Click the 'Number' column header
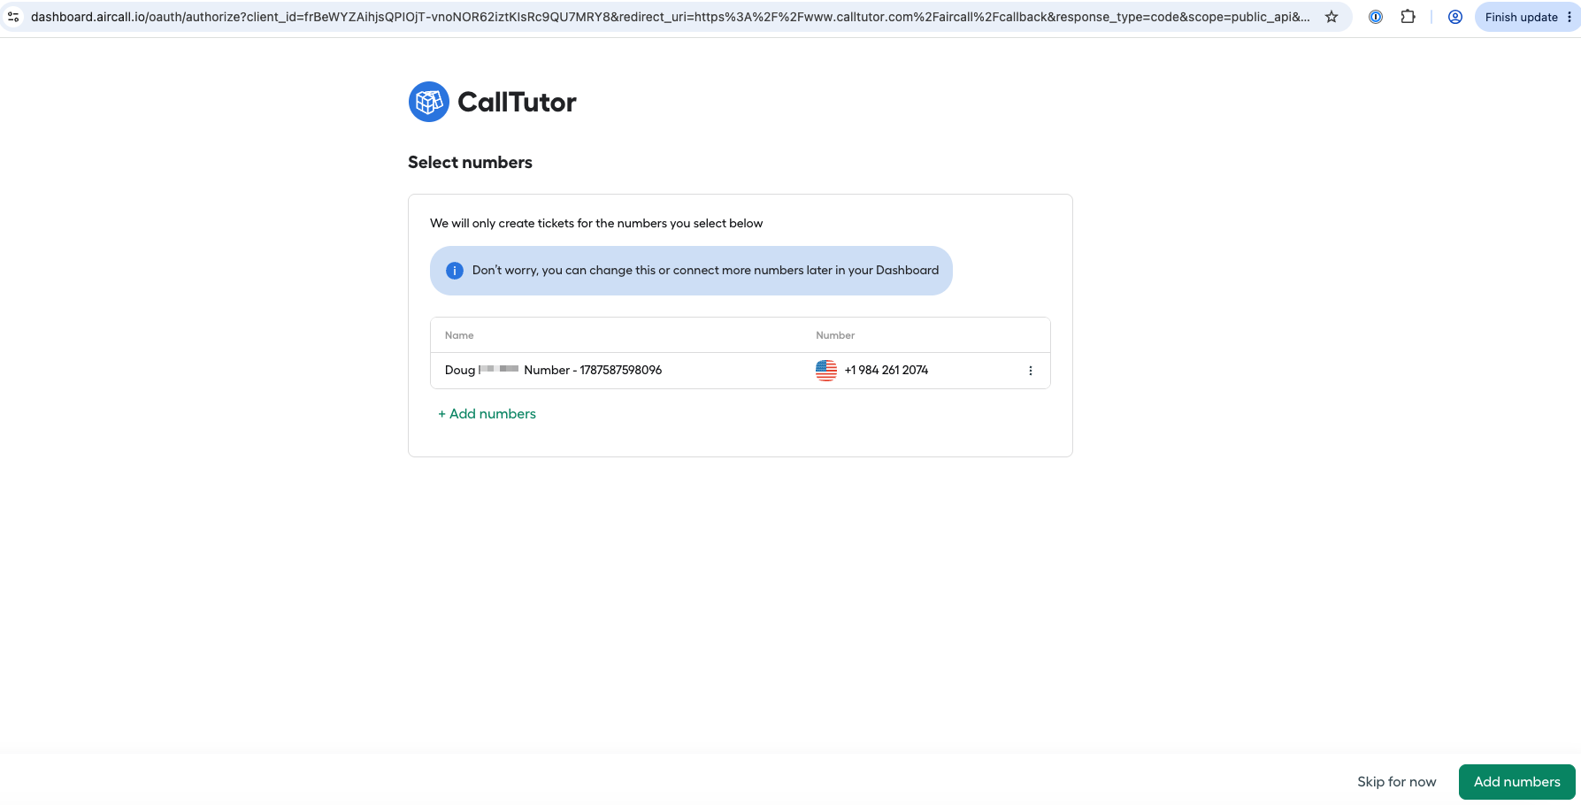 click(835, 335)
